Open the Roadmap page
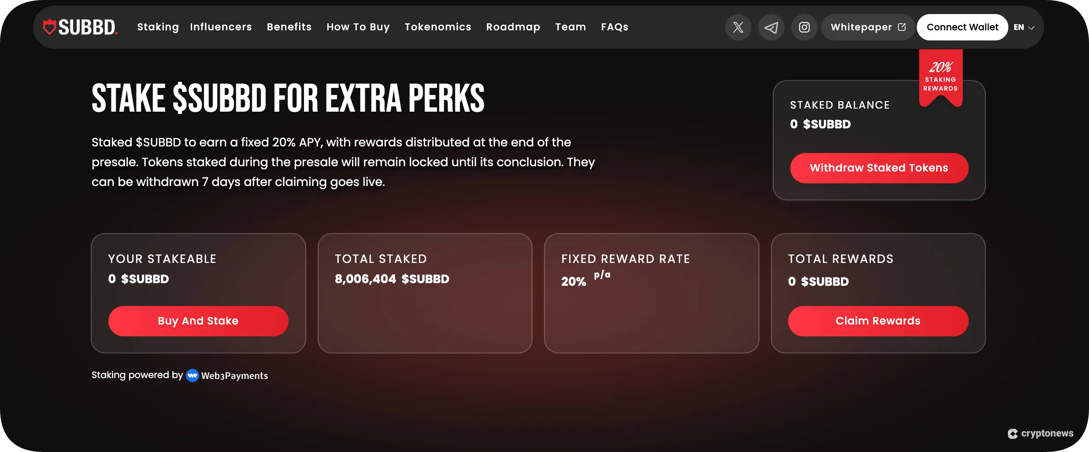The width and height of the screenshot is (1089, 452). 513,27
